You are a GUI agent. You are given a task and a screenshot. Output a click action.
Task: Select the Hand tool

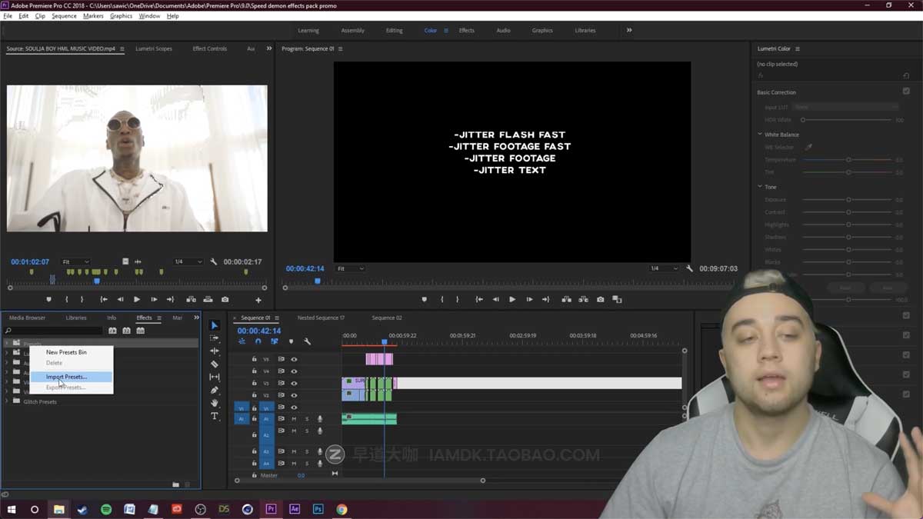[x=215, y=403]
